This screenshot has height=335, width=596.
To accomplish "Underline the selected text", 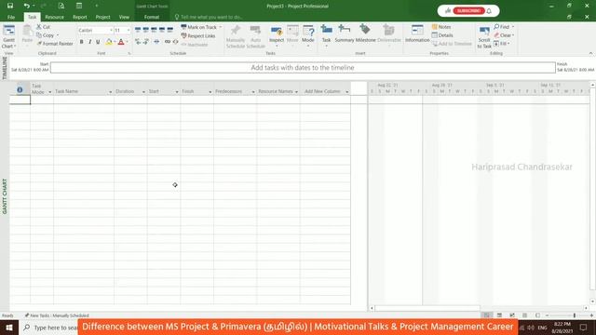I will pos(98,42).
